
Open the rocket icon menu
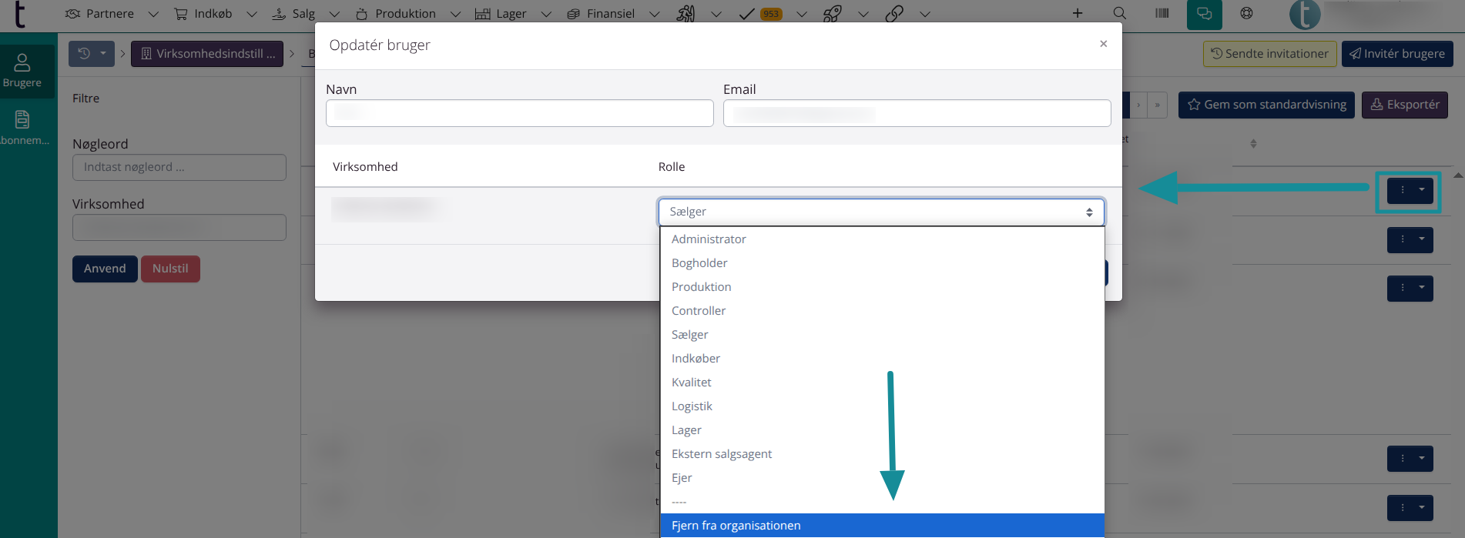pos(832,14)
